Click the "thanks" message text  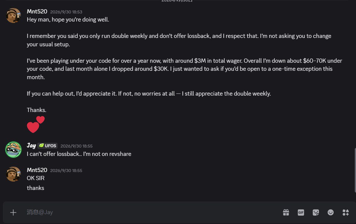pos(36,188)
